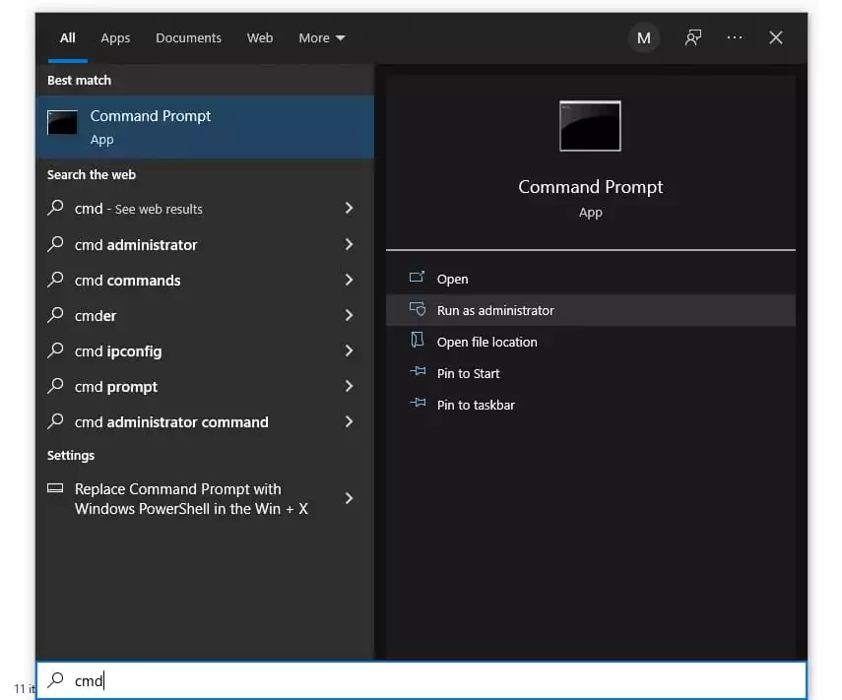Click search icon beside 'cmd administrator command'
Viewport: 842px width, 700px height.
pos(55,420)
